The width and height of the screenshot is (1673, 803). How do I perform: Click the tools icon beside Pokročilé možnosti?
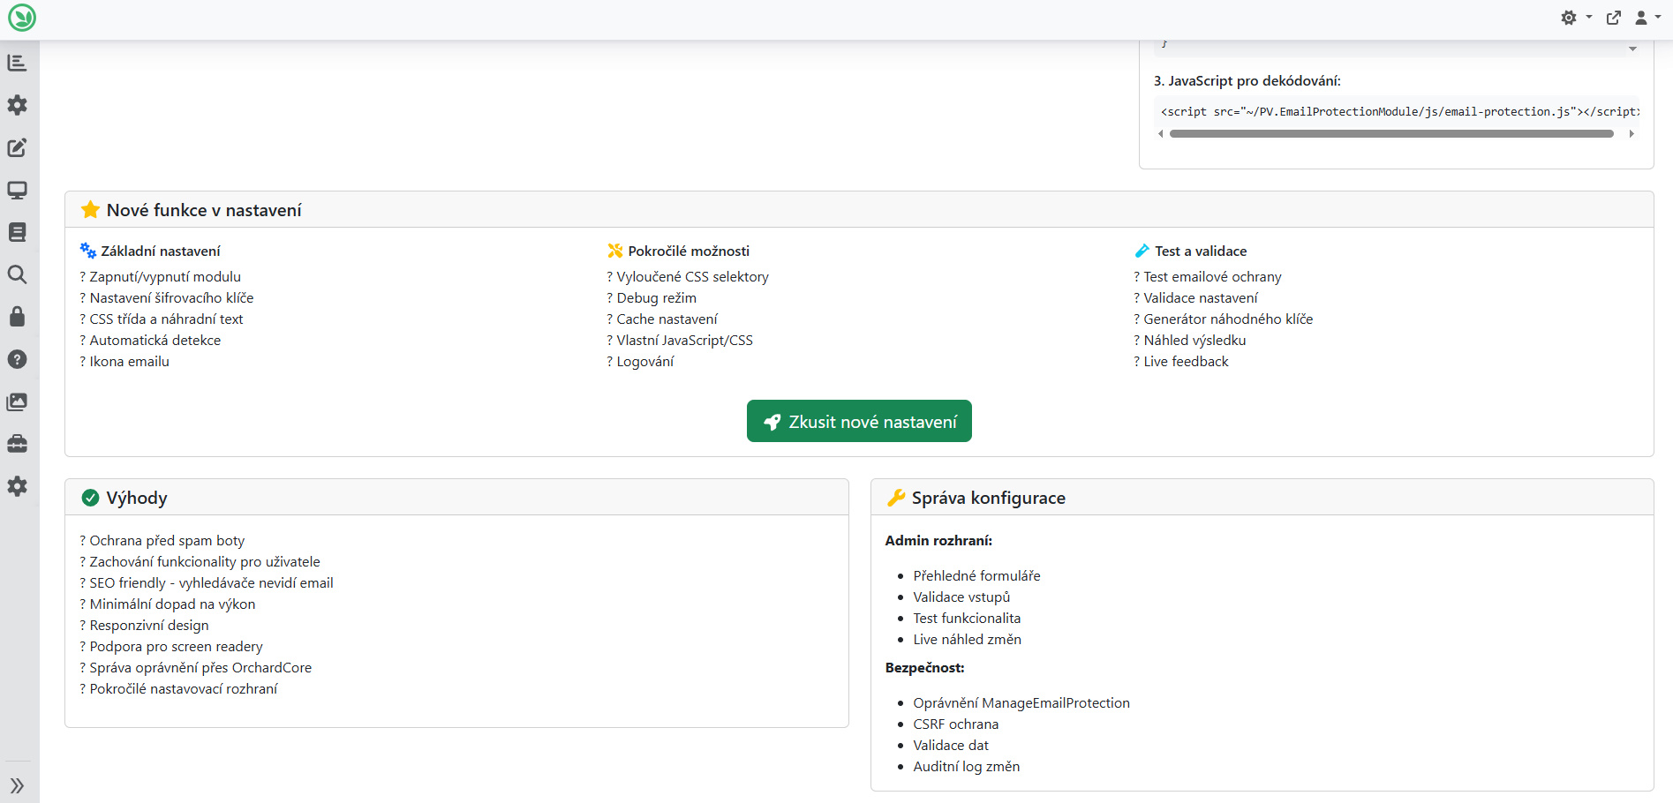click(615, 251)
